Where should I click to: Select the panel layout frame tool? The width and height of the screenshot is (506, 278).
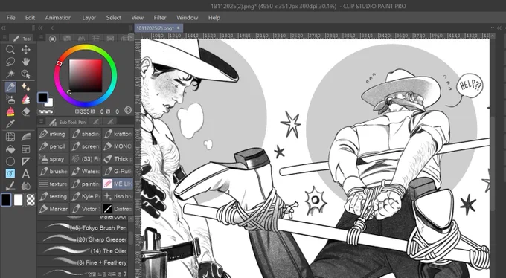click(x=25, y=149)
